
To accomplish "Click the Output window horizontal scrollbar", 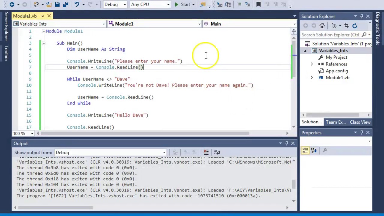I will [55, 207].
